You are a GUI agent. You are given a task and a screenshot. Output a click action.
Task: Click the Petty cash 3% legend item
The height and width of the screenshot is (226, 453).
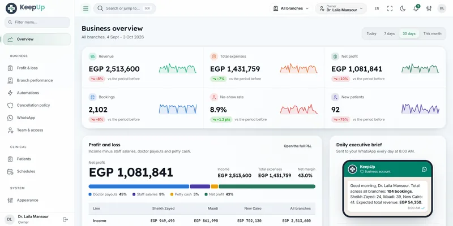185,194
